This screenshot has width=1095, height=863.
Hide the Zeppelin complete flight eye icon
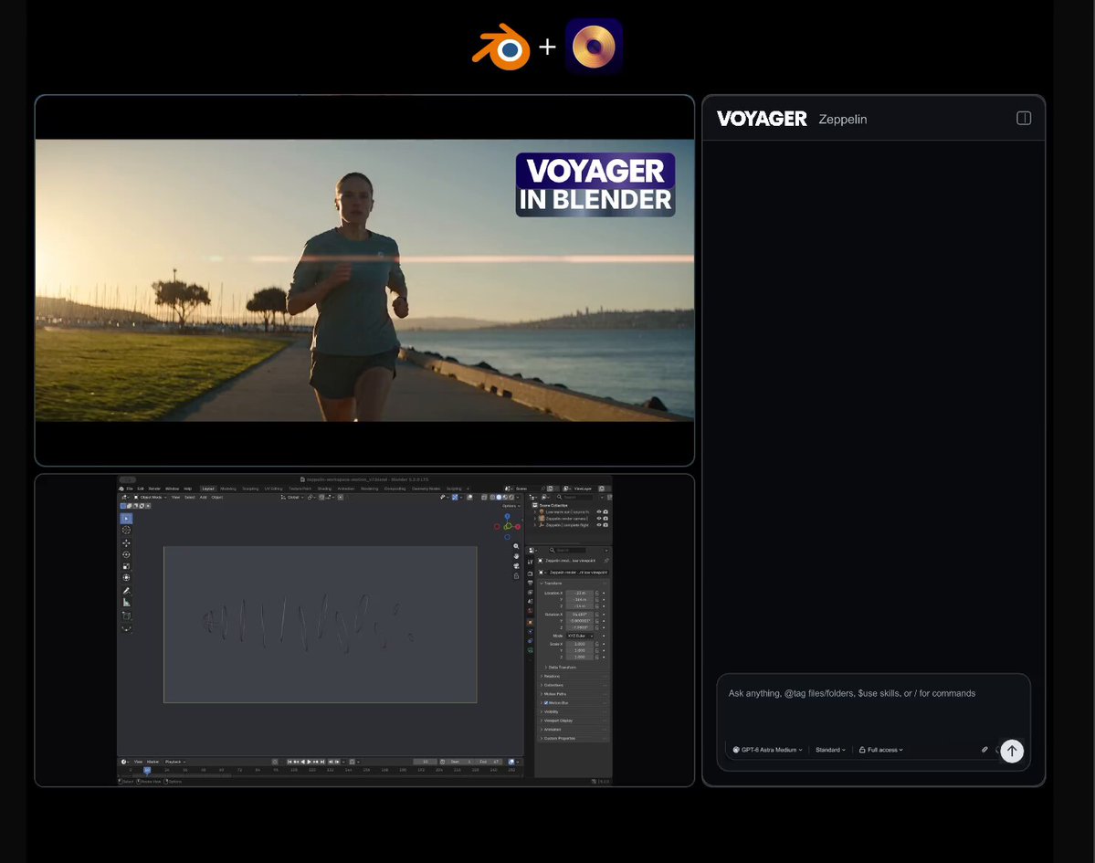click(598, 525)
